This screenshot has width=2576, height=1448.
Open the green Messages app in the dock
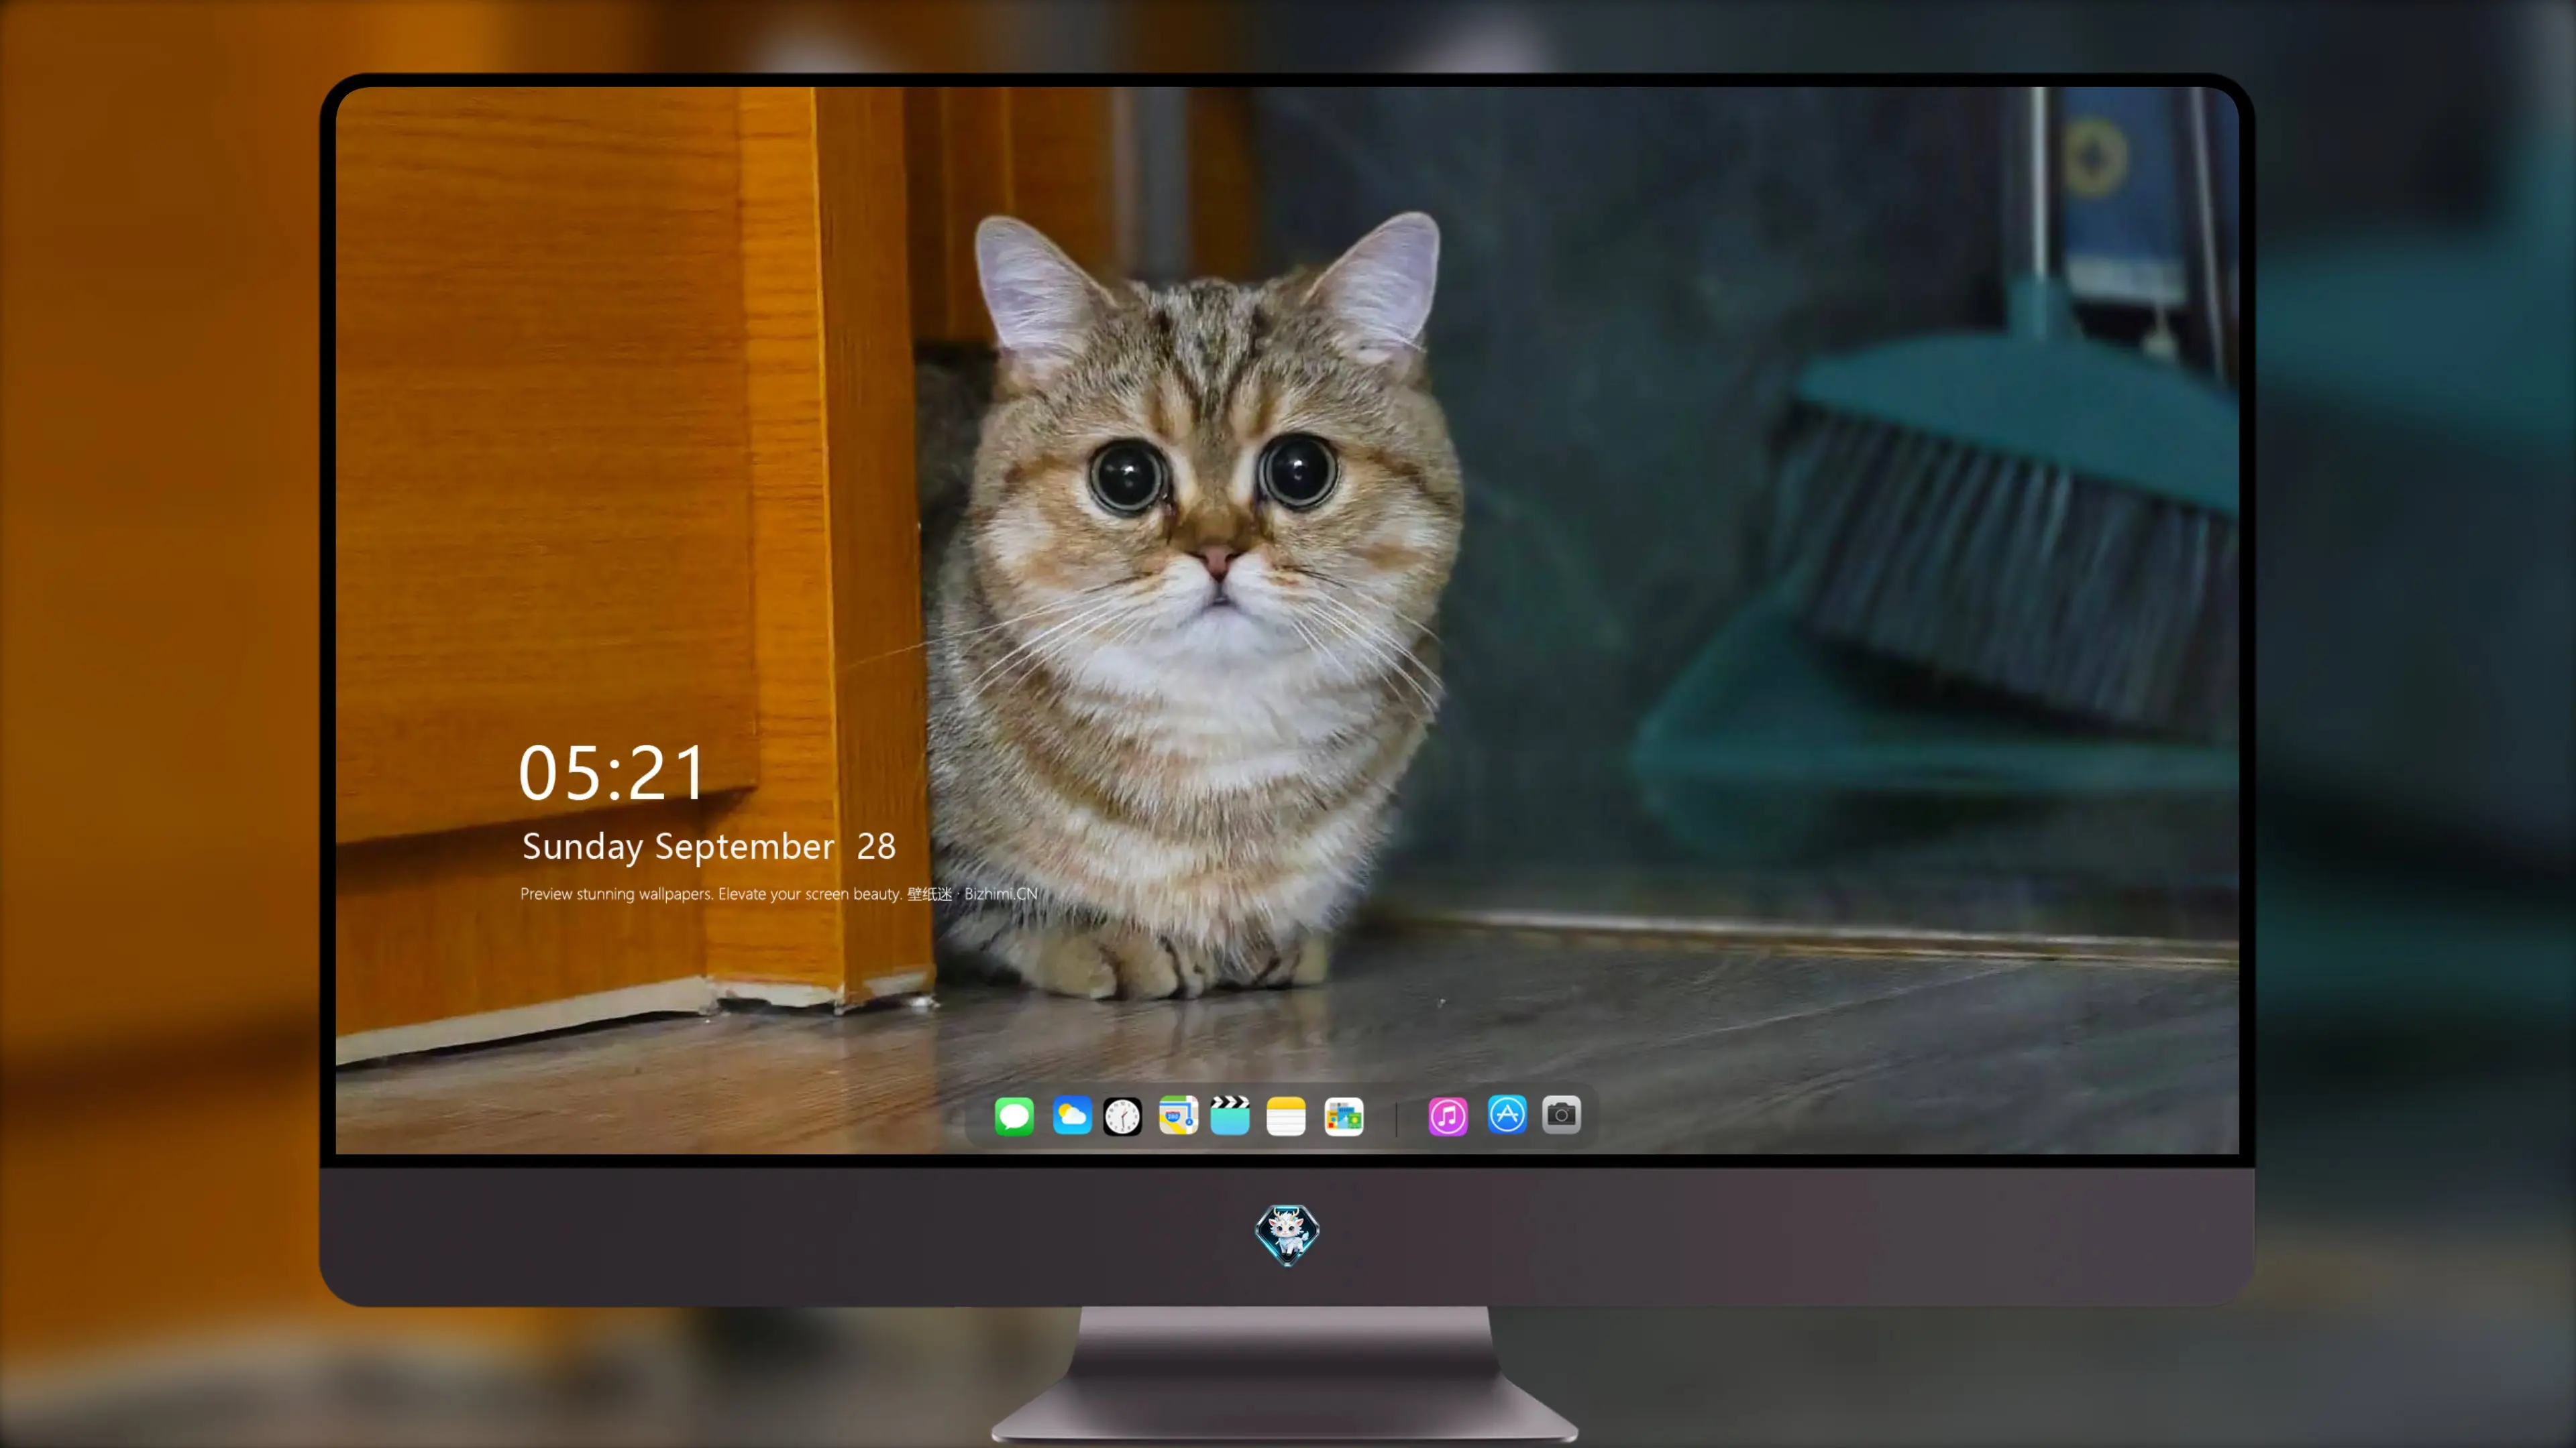pos(1014,1115)
